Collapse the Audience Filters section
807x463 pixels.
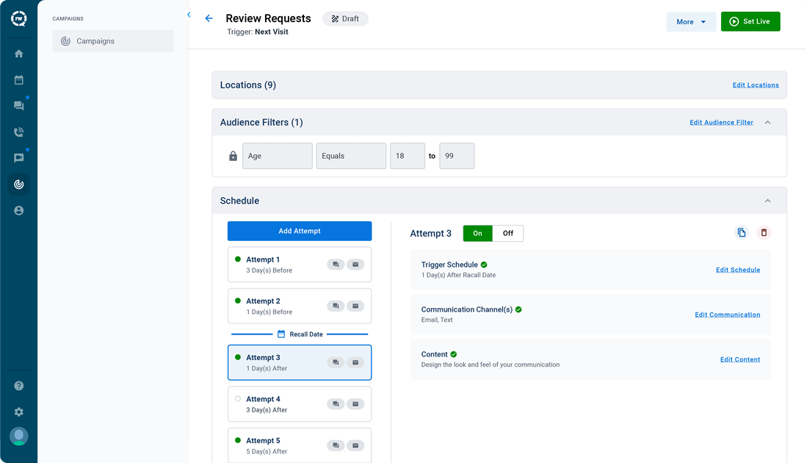[x=767, y=123]
